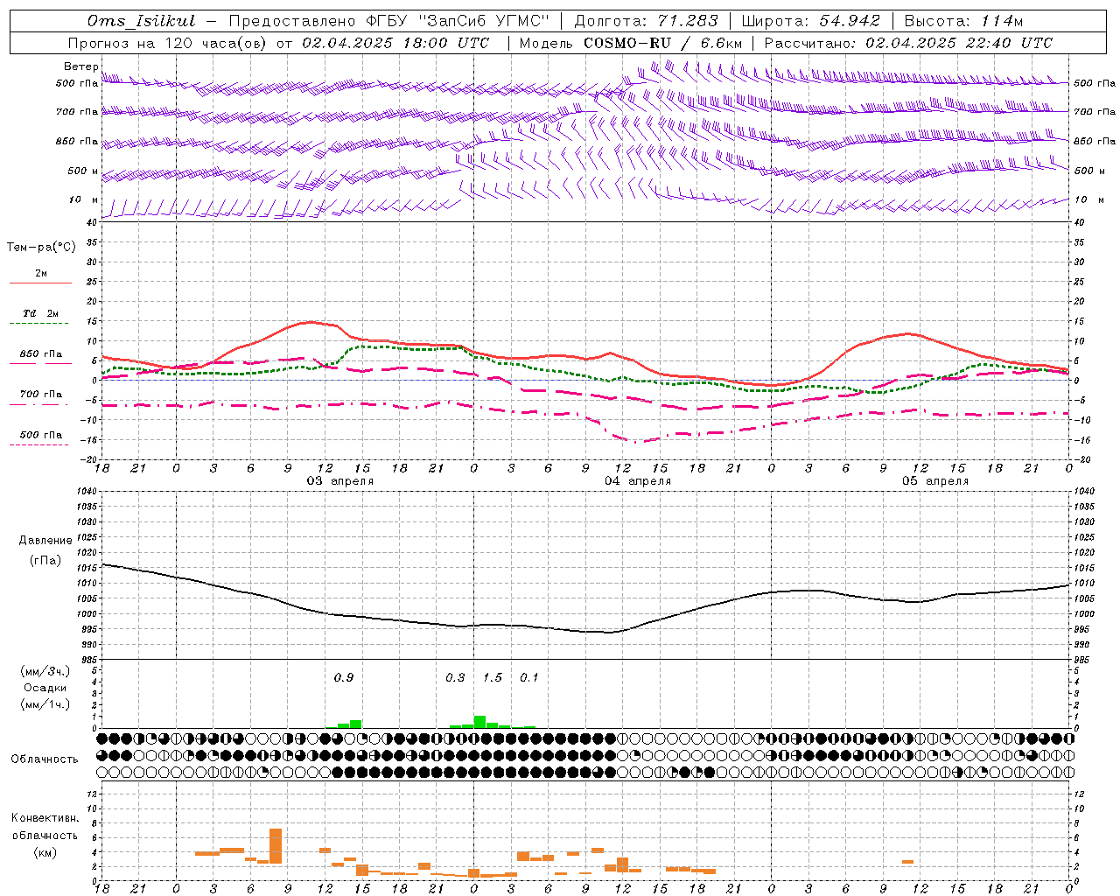Click the line sample under "700 гПа" legend
1120x896 pixels.
tap(40, 406)
